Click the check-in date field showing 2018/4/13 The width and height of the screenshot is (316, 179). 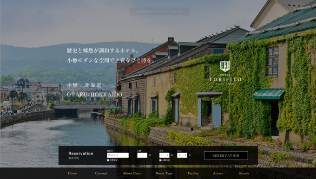pyautogui.click(x=118, y=155)
